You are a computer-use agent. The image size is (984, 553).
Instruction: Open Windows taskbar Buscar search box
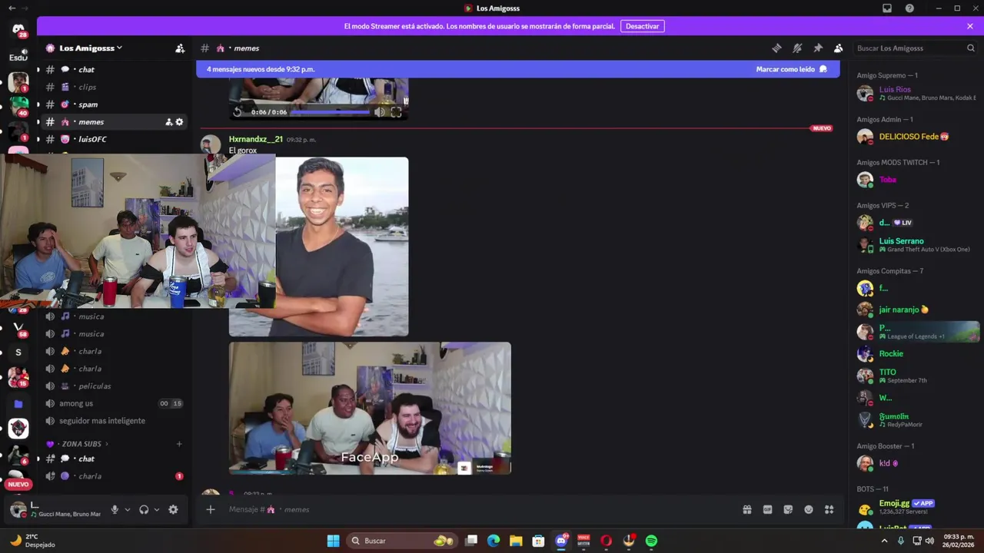pos(404,541)
